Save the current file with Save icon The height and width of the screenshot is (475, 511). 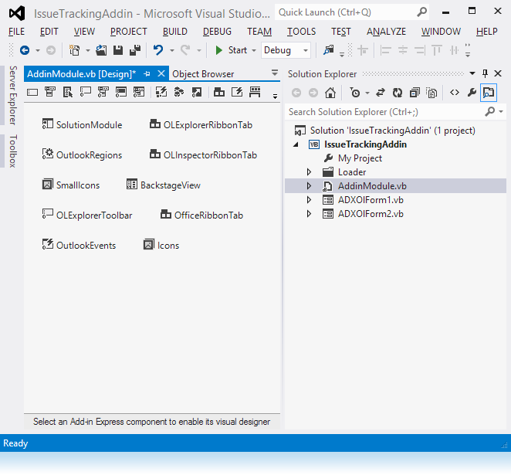pos(118,50)
